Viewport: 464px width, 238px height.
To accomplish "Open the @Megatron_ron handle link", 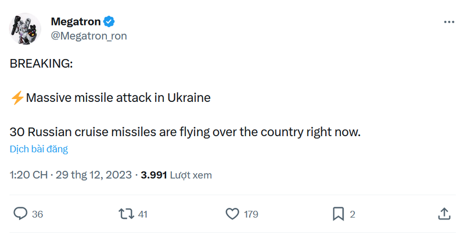I will 88,36.
